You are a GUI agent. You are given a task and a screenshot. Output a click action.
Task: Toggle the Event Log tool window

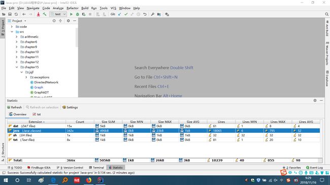click(x=314, y=168)
